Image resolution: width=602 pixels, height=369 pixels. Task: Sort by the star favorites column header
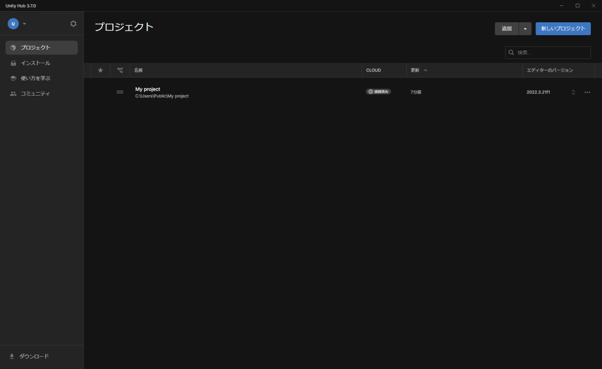100,70
